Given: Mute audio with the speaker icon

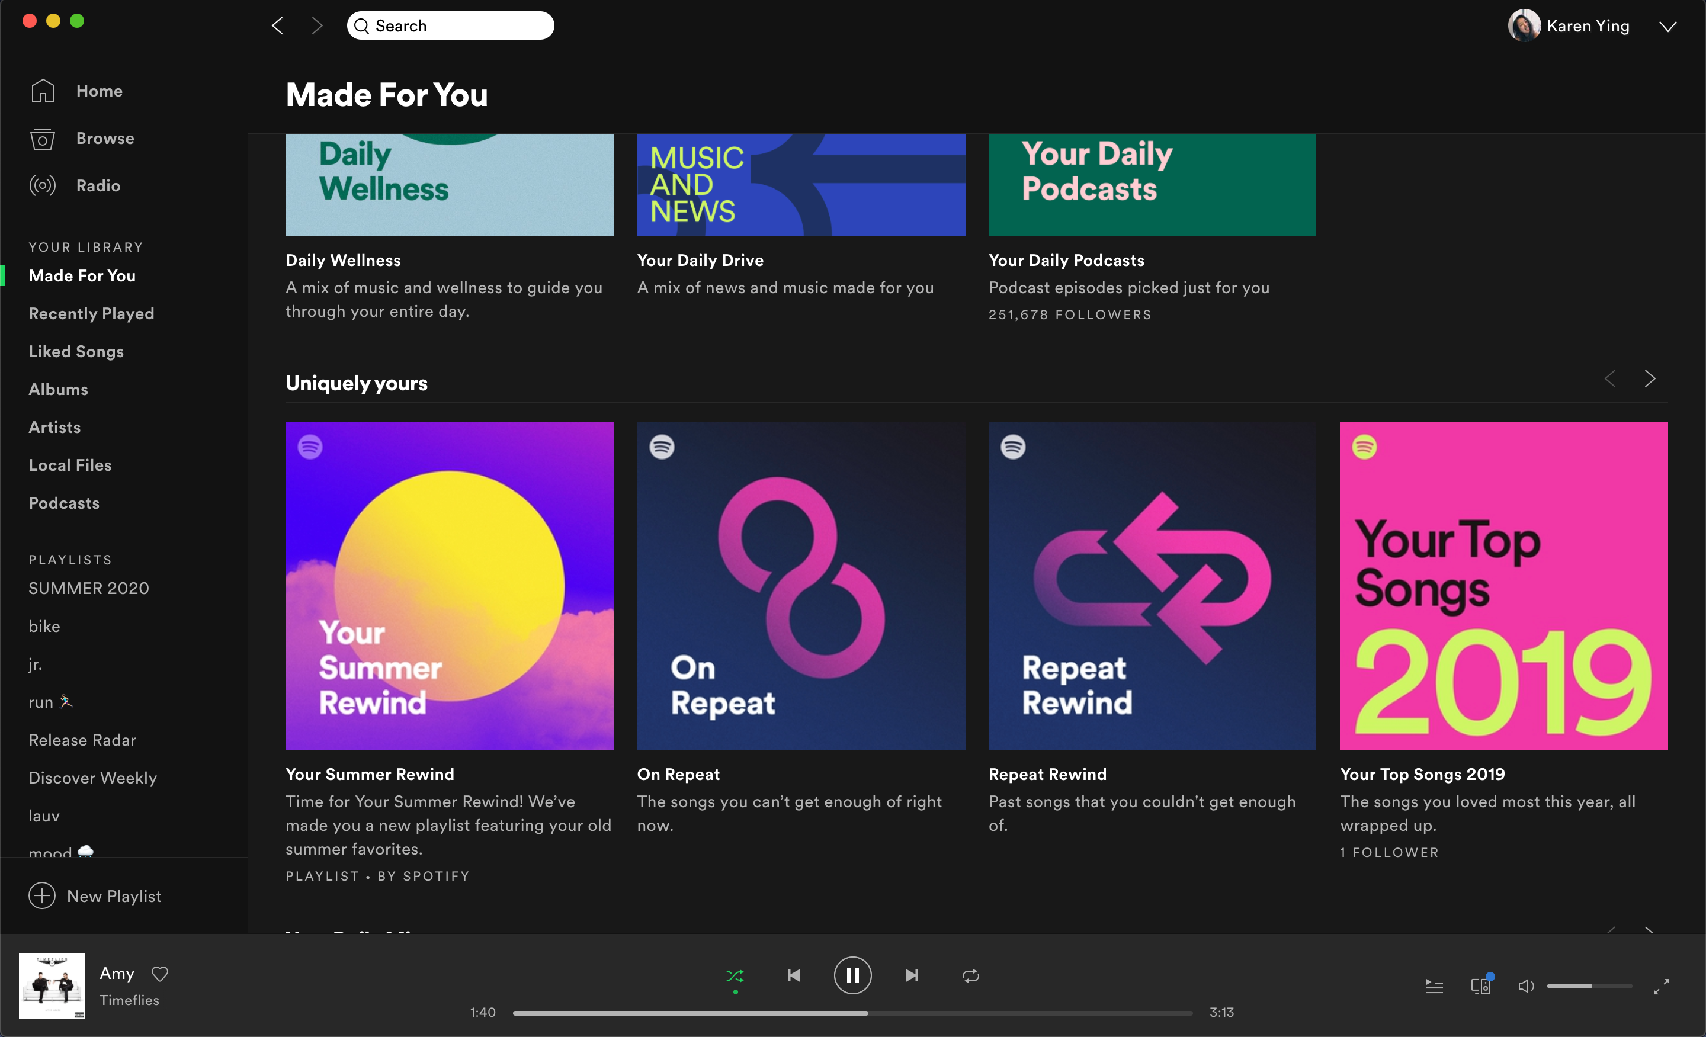Looking at the screenshot, I should tap(1525, 986).
